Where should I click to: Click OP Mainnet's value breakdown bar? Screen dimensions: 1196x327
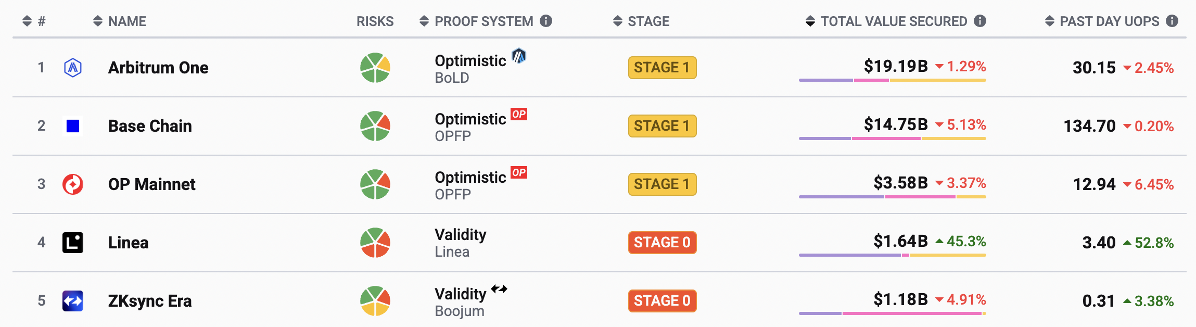[892, 197]
